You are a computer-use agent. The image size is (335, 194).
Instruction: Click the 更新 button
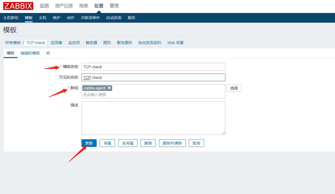(x=89, y=143)
